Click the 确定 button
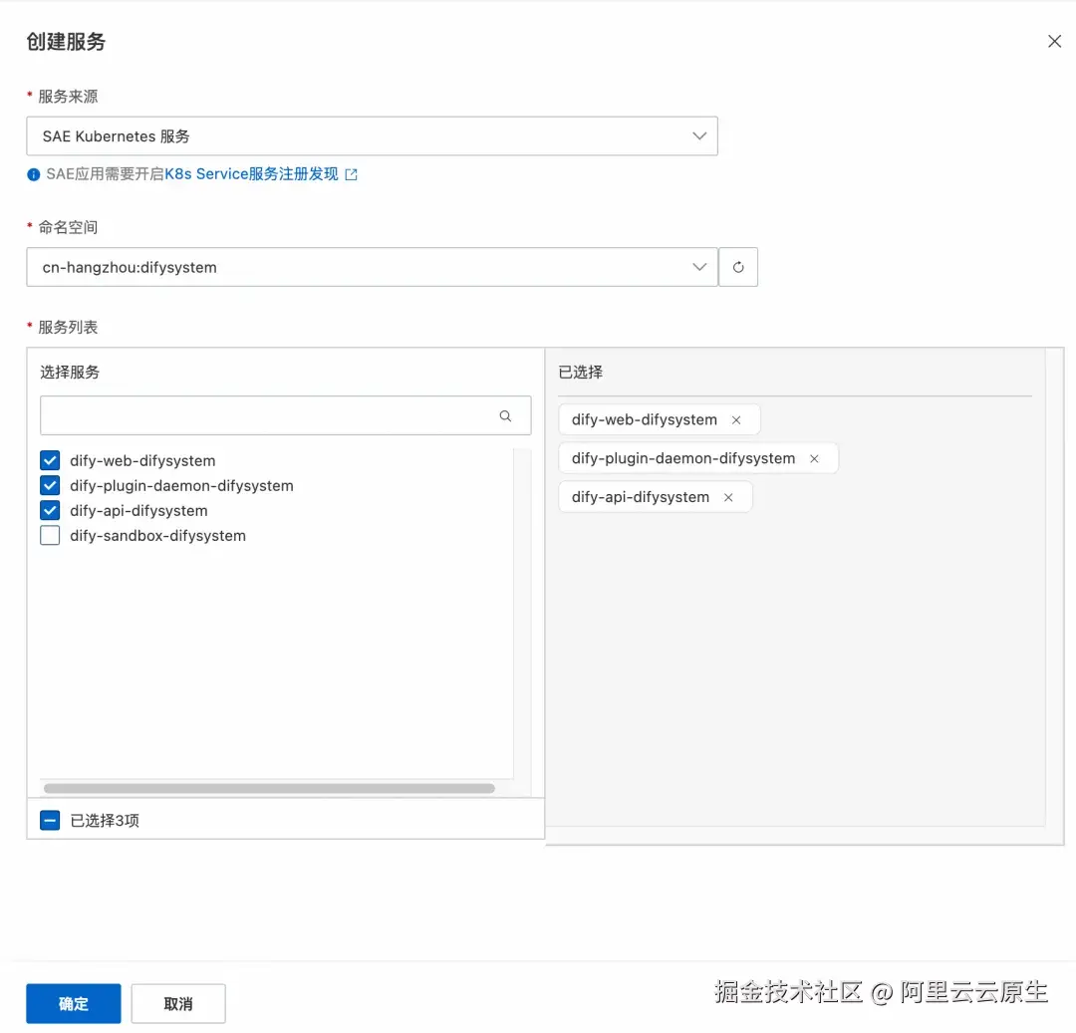The width and height of the screenshot is (1076, 1033). (x=74, y=1003)
